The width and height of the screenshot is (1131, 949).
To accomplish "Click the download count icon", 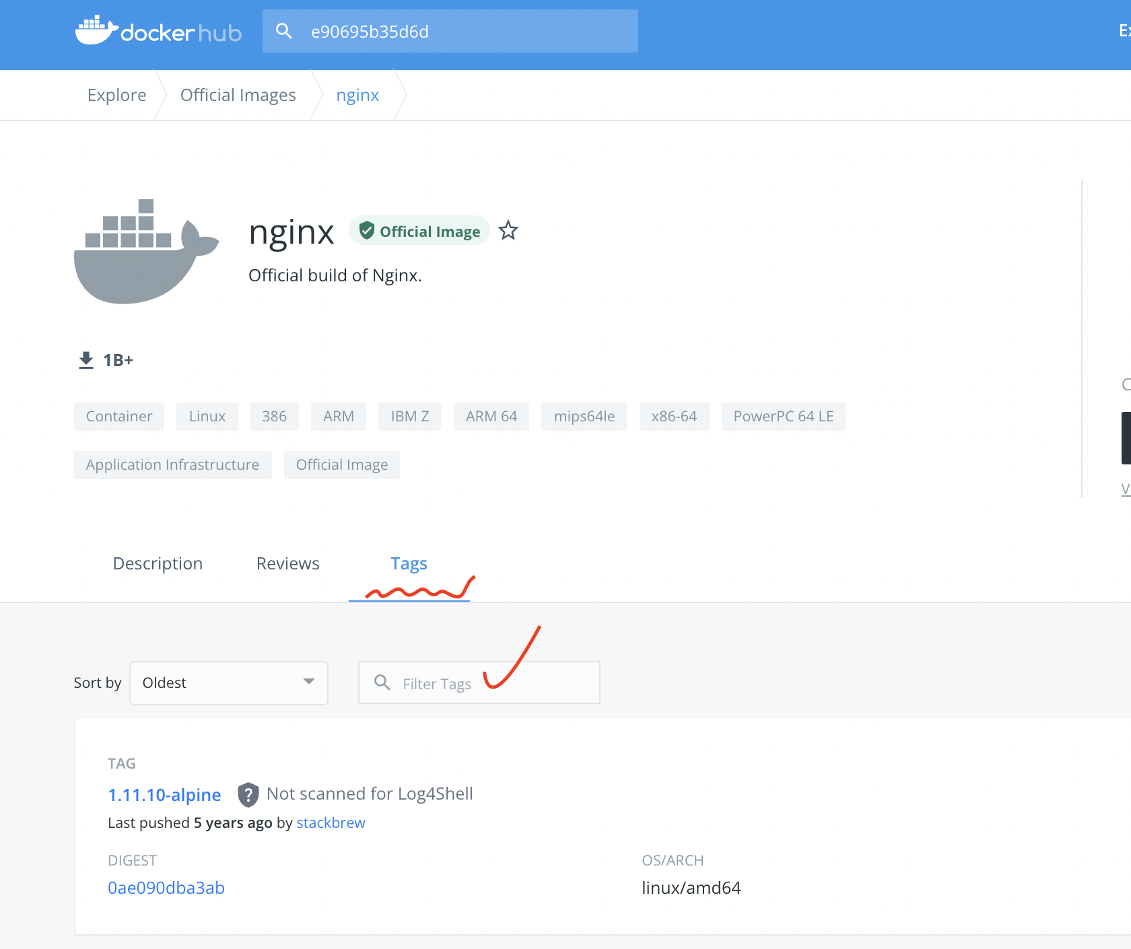I will point(86,360).
